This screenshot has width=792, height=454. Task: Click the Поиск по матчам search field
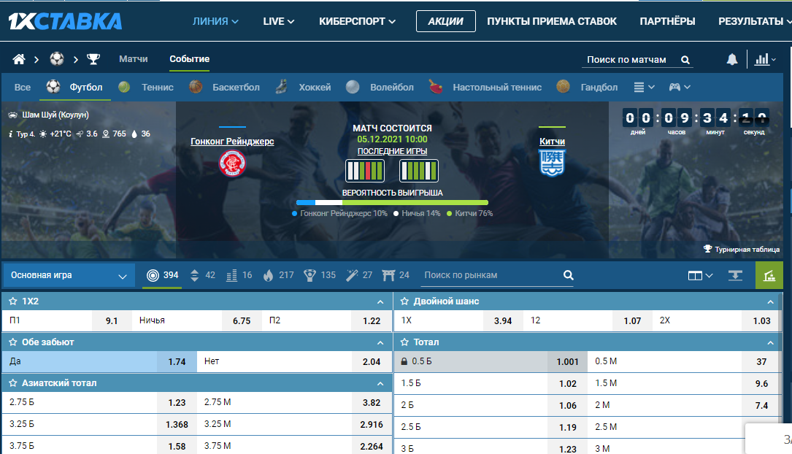[629, 60]
